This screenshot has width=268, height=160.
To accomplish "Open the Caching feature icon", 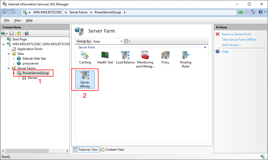I will (x=85, y=57).
